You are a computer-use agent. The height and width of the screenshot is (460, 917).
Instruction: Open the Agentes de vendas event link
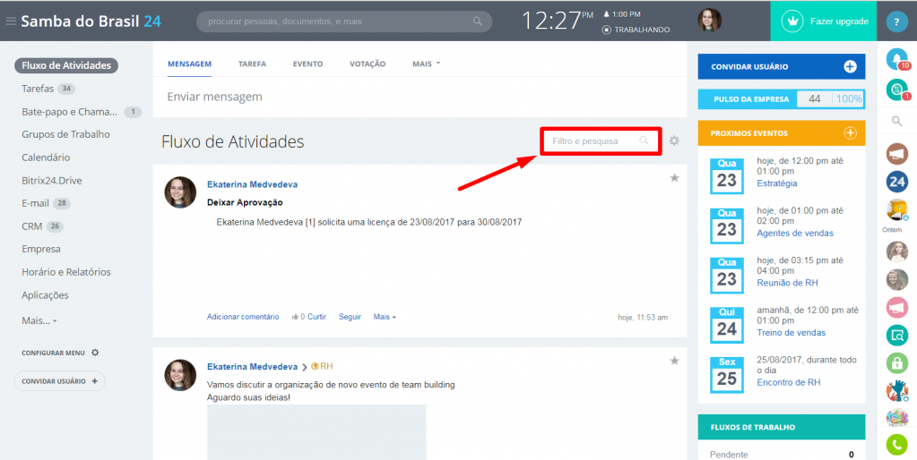click(x=795, y=233)
